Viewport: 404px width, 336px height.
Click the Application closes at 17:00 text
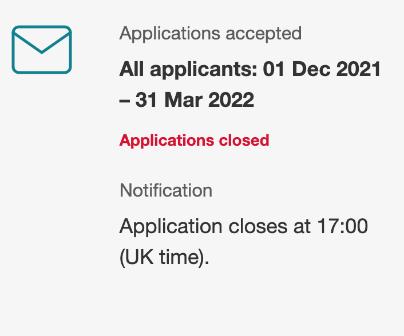tap(243, 227)
